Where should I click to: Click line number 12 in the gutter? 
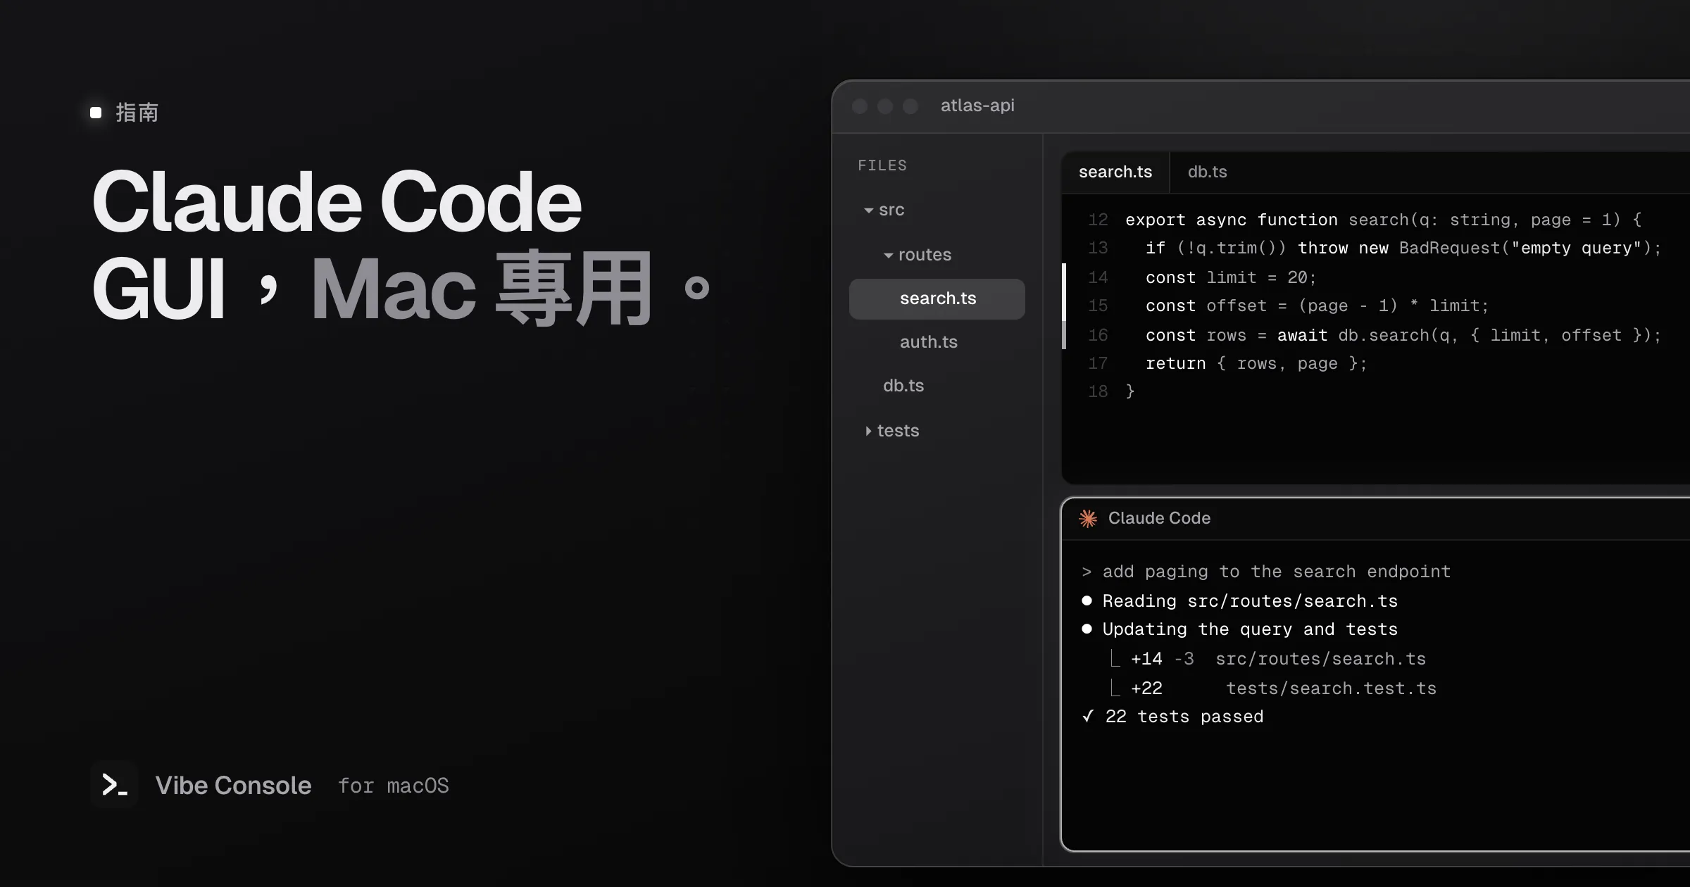point(1098,220)
